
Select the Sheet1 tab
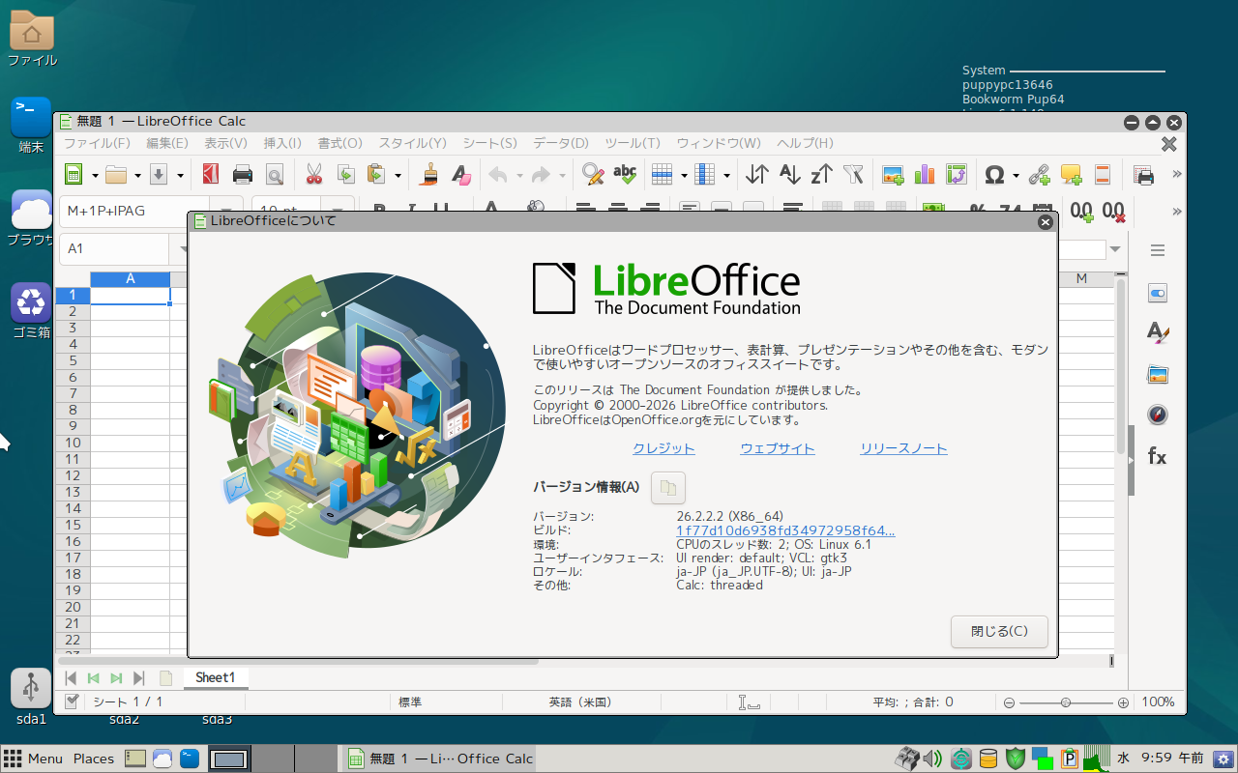[x=215, y=677]
